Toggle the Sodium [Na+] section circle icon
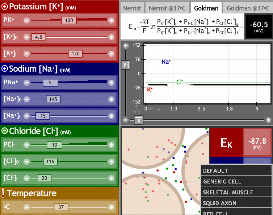 point(5,69)
